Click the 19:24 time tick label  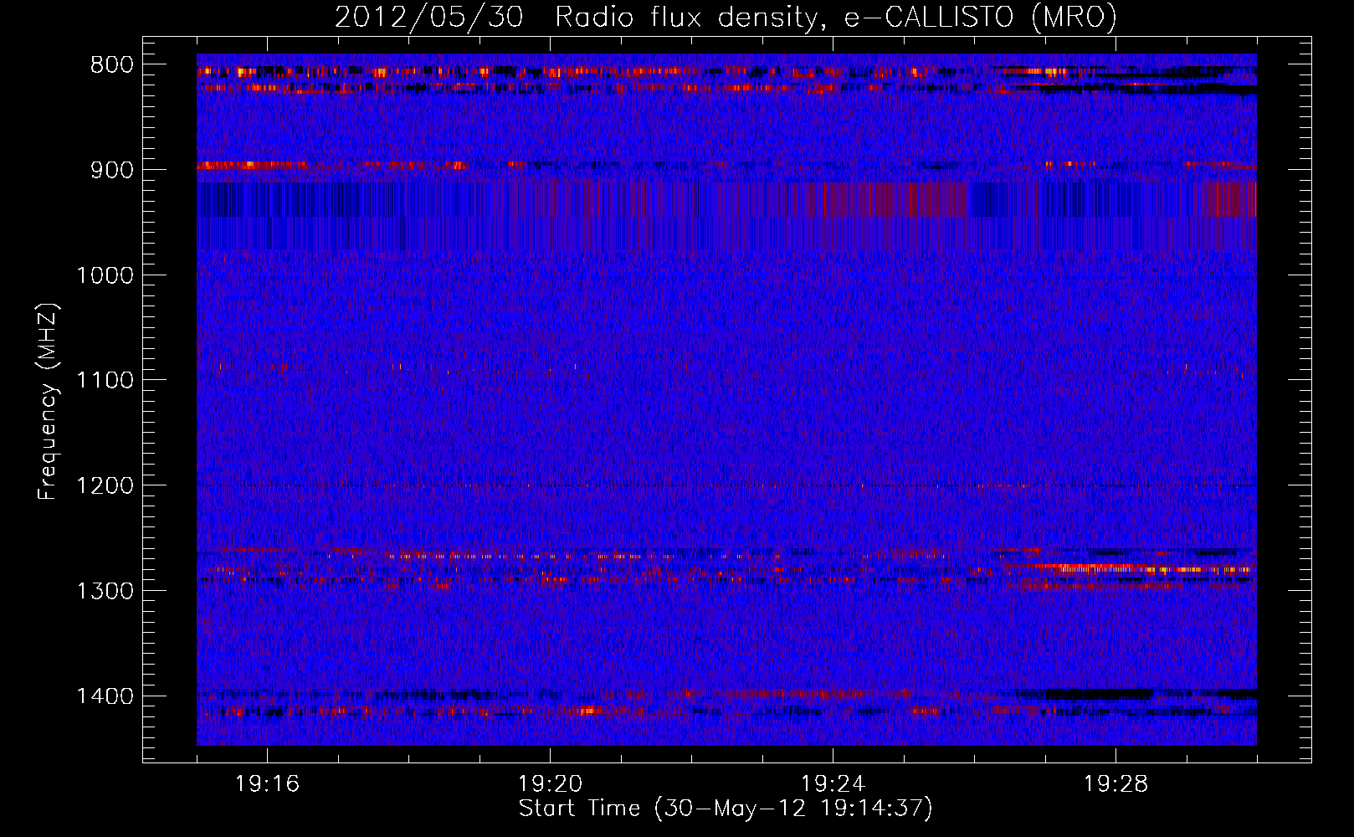(x=833, y=784)
